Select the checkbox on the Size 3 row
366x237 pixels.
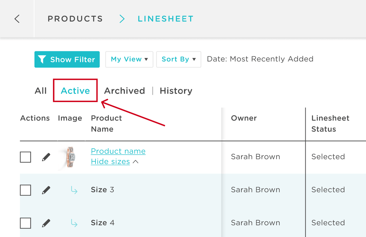25,190
